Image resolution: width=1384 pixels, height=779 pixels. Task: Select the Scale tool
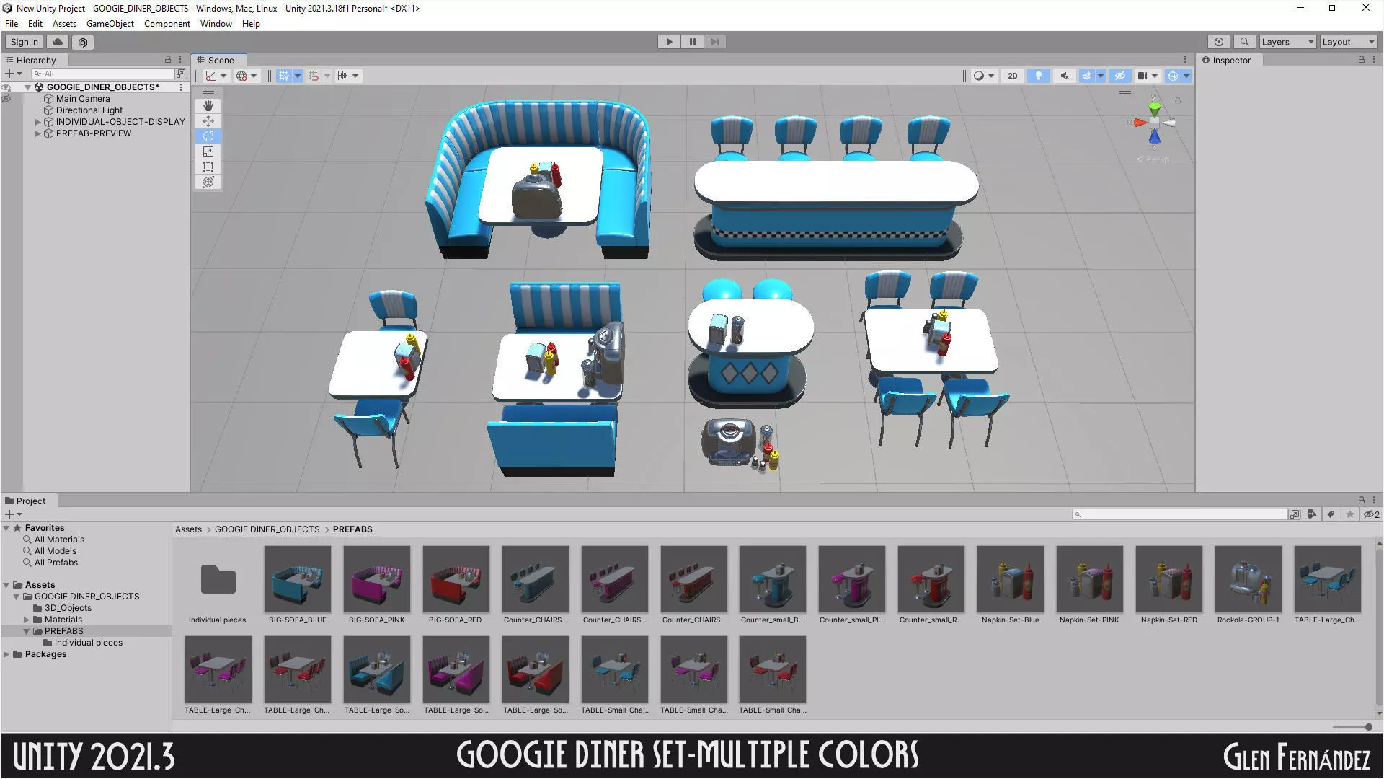click(208, 151)
